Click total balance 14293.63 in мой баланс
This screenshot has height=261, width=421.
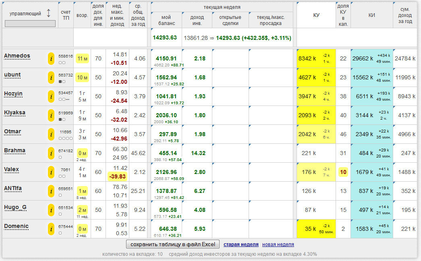point(165,37)
